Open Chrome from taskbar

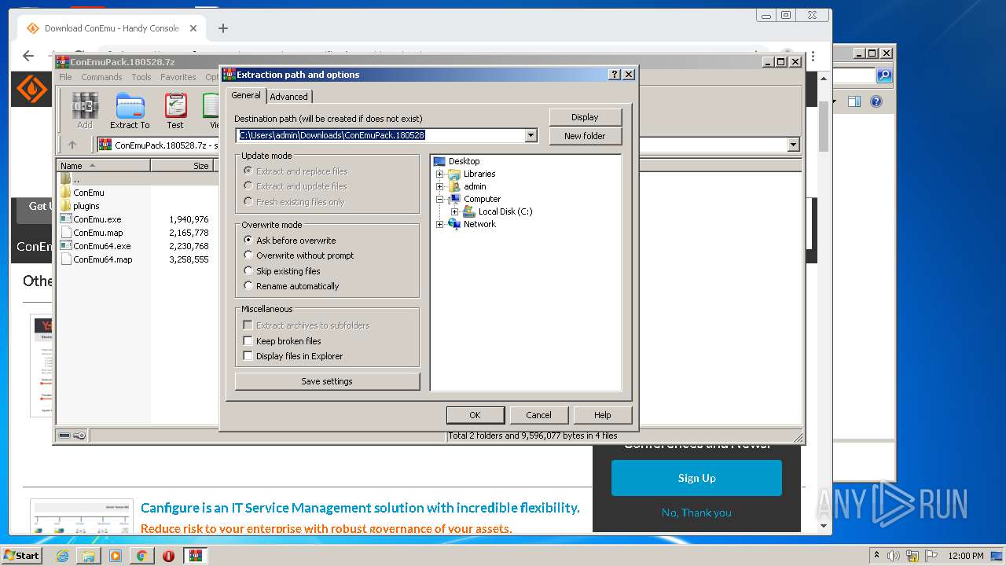click(x=141, y=556)
